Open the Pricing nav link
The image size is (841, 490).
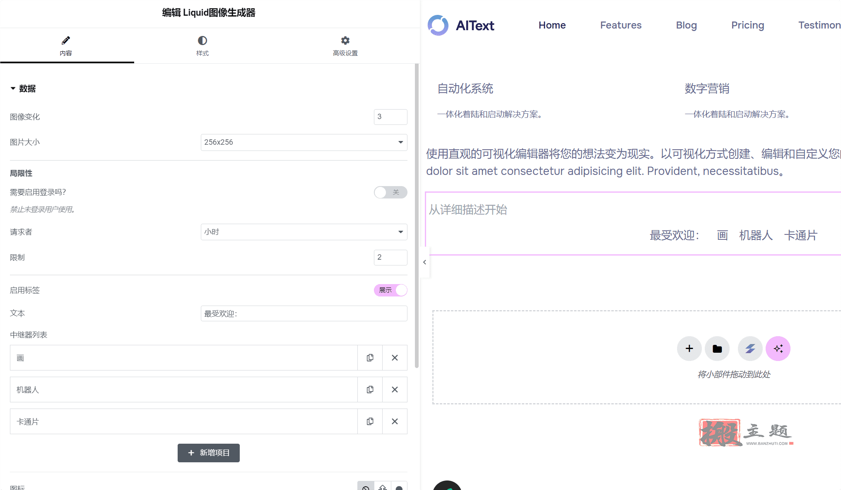[747, 25]
